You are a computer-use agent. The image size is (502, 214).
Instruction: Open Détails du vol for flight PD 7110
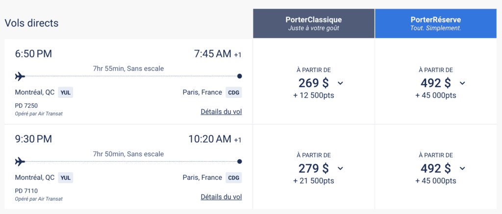pyautogui.click(x=221, y=197)
